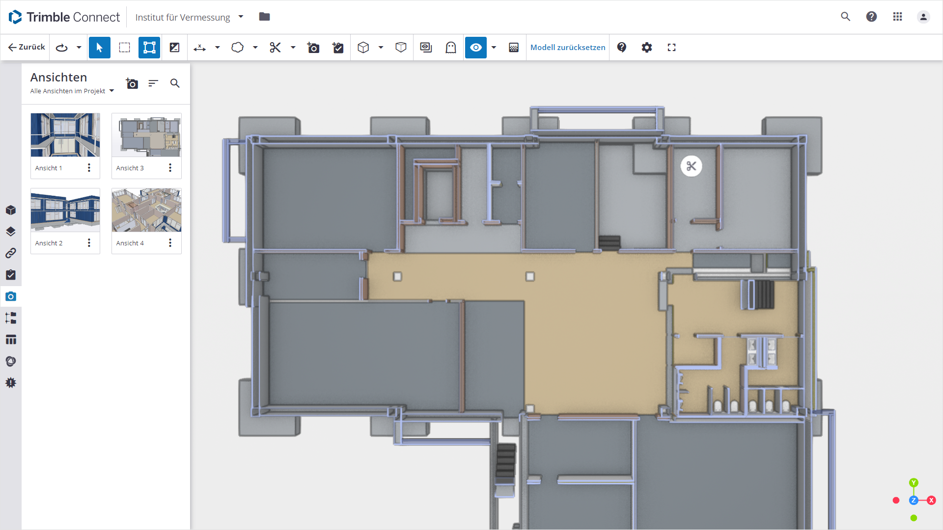Toggle the eye visibility button

(475, 48)
